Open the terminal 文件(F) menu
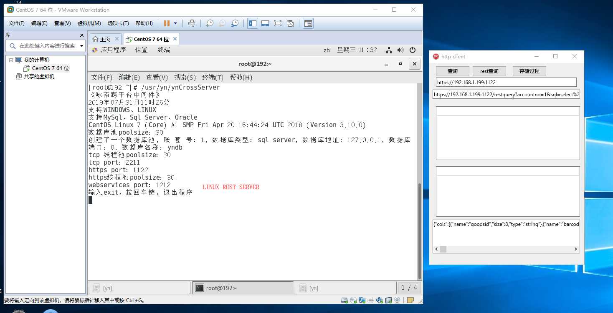613x313 pixels. (102, 78)
